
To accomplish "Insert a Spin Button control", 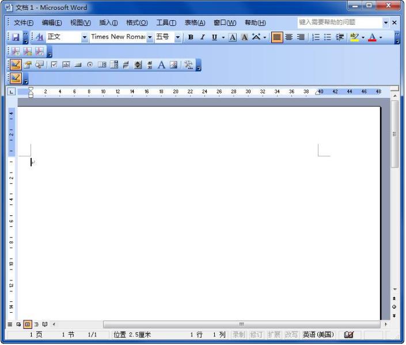I will [x=138, y=65].
